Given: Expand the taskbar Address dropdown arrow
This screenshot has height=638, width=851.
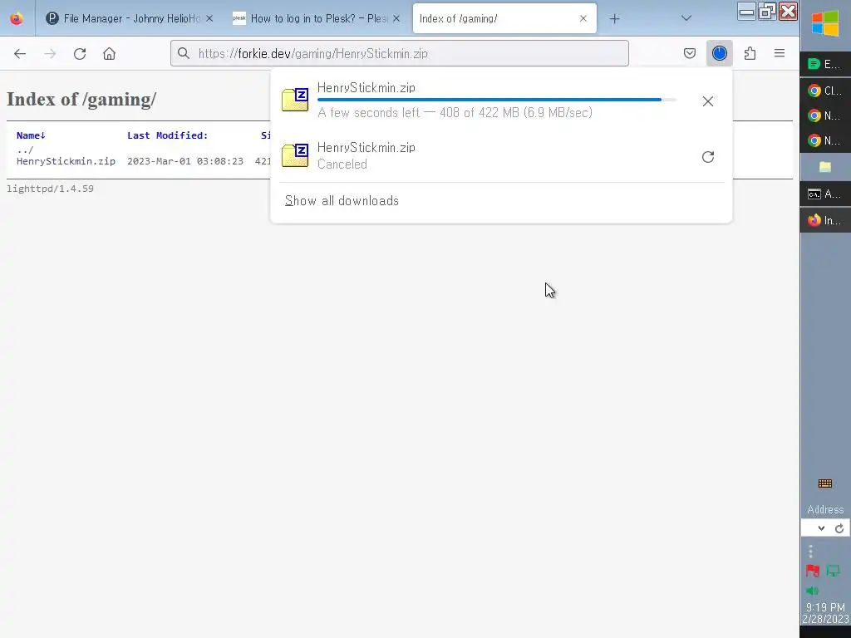Looking at the screenshot, I should [x=821, y=528].
